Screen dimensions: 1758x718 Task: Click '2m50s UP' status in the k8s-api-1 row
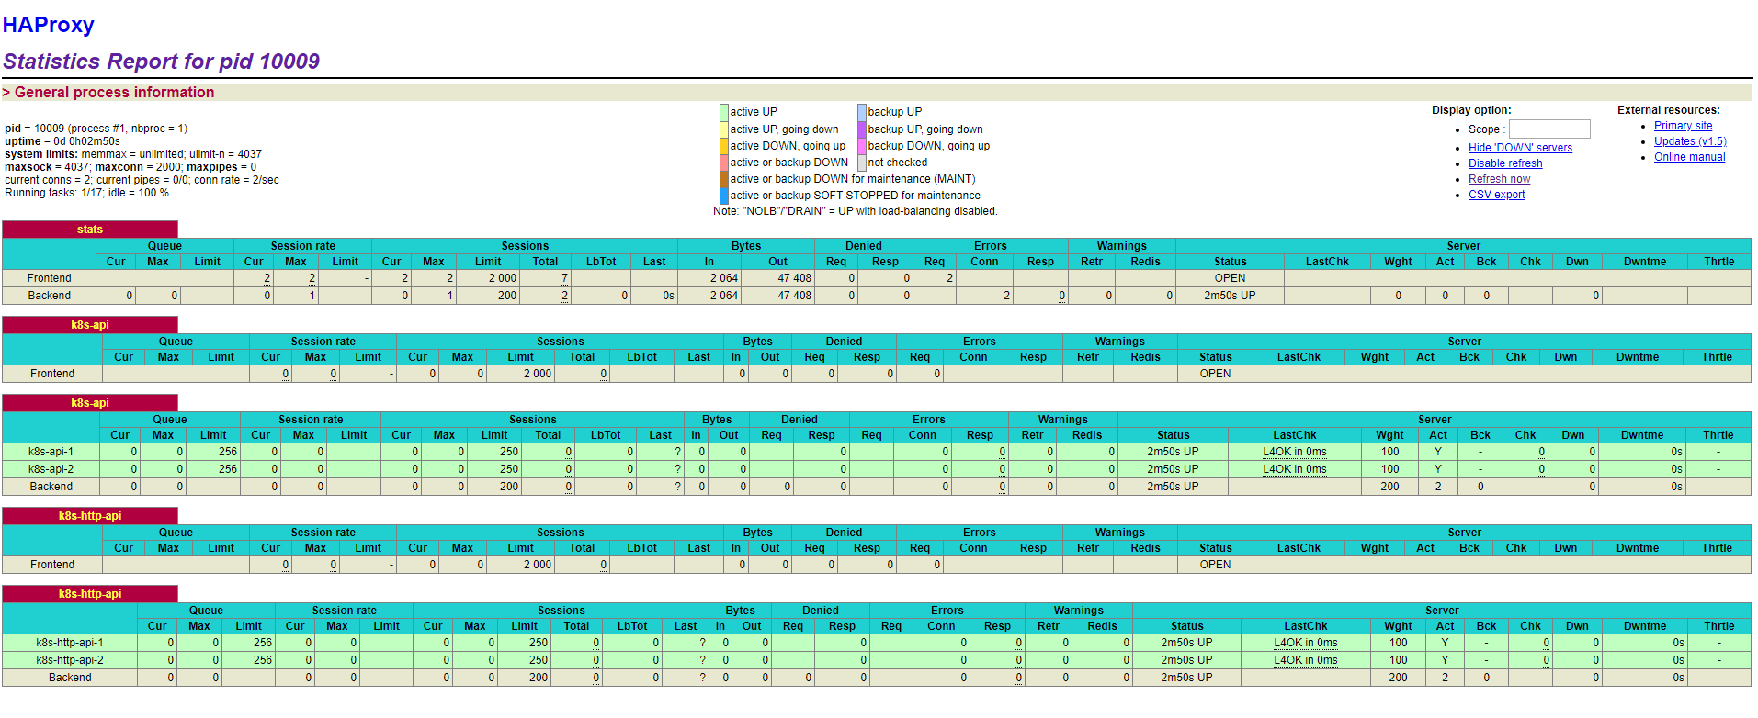pyautogui.click(x=1173, y=452)
